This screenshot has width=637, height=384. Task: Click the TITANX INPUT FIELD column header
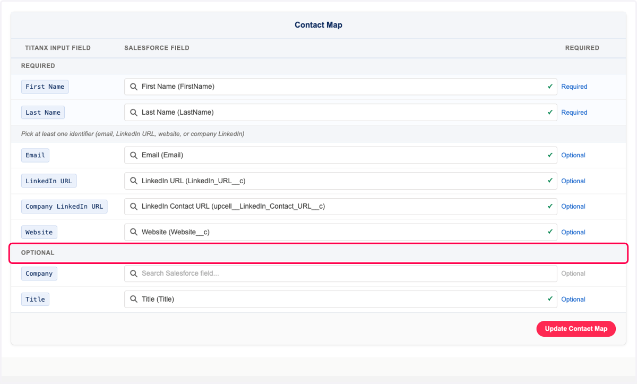[58, 48]
